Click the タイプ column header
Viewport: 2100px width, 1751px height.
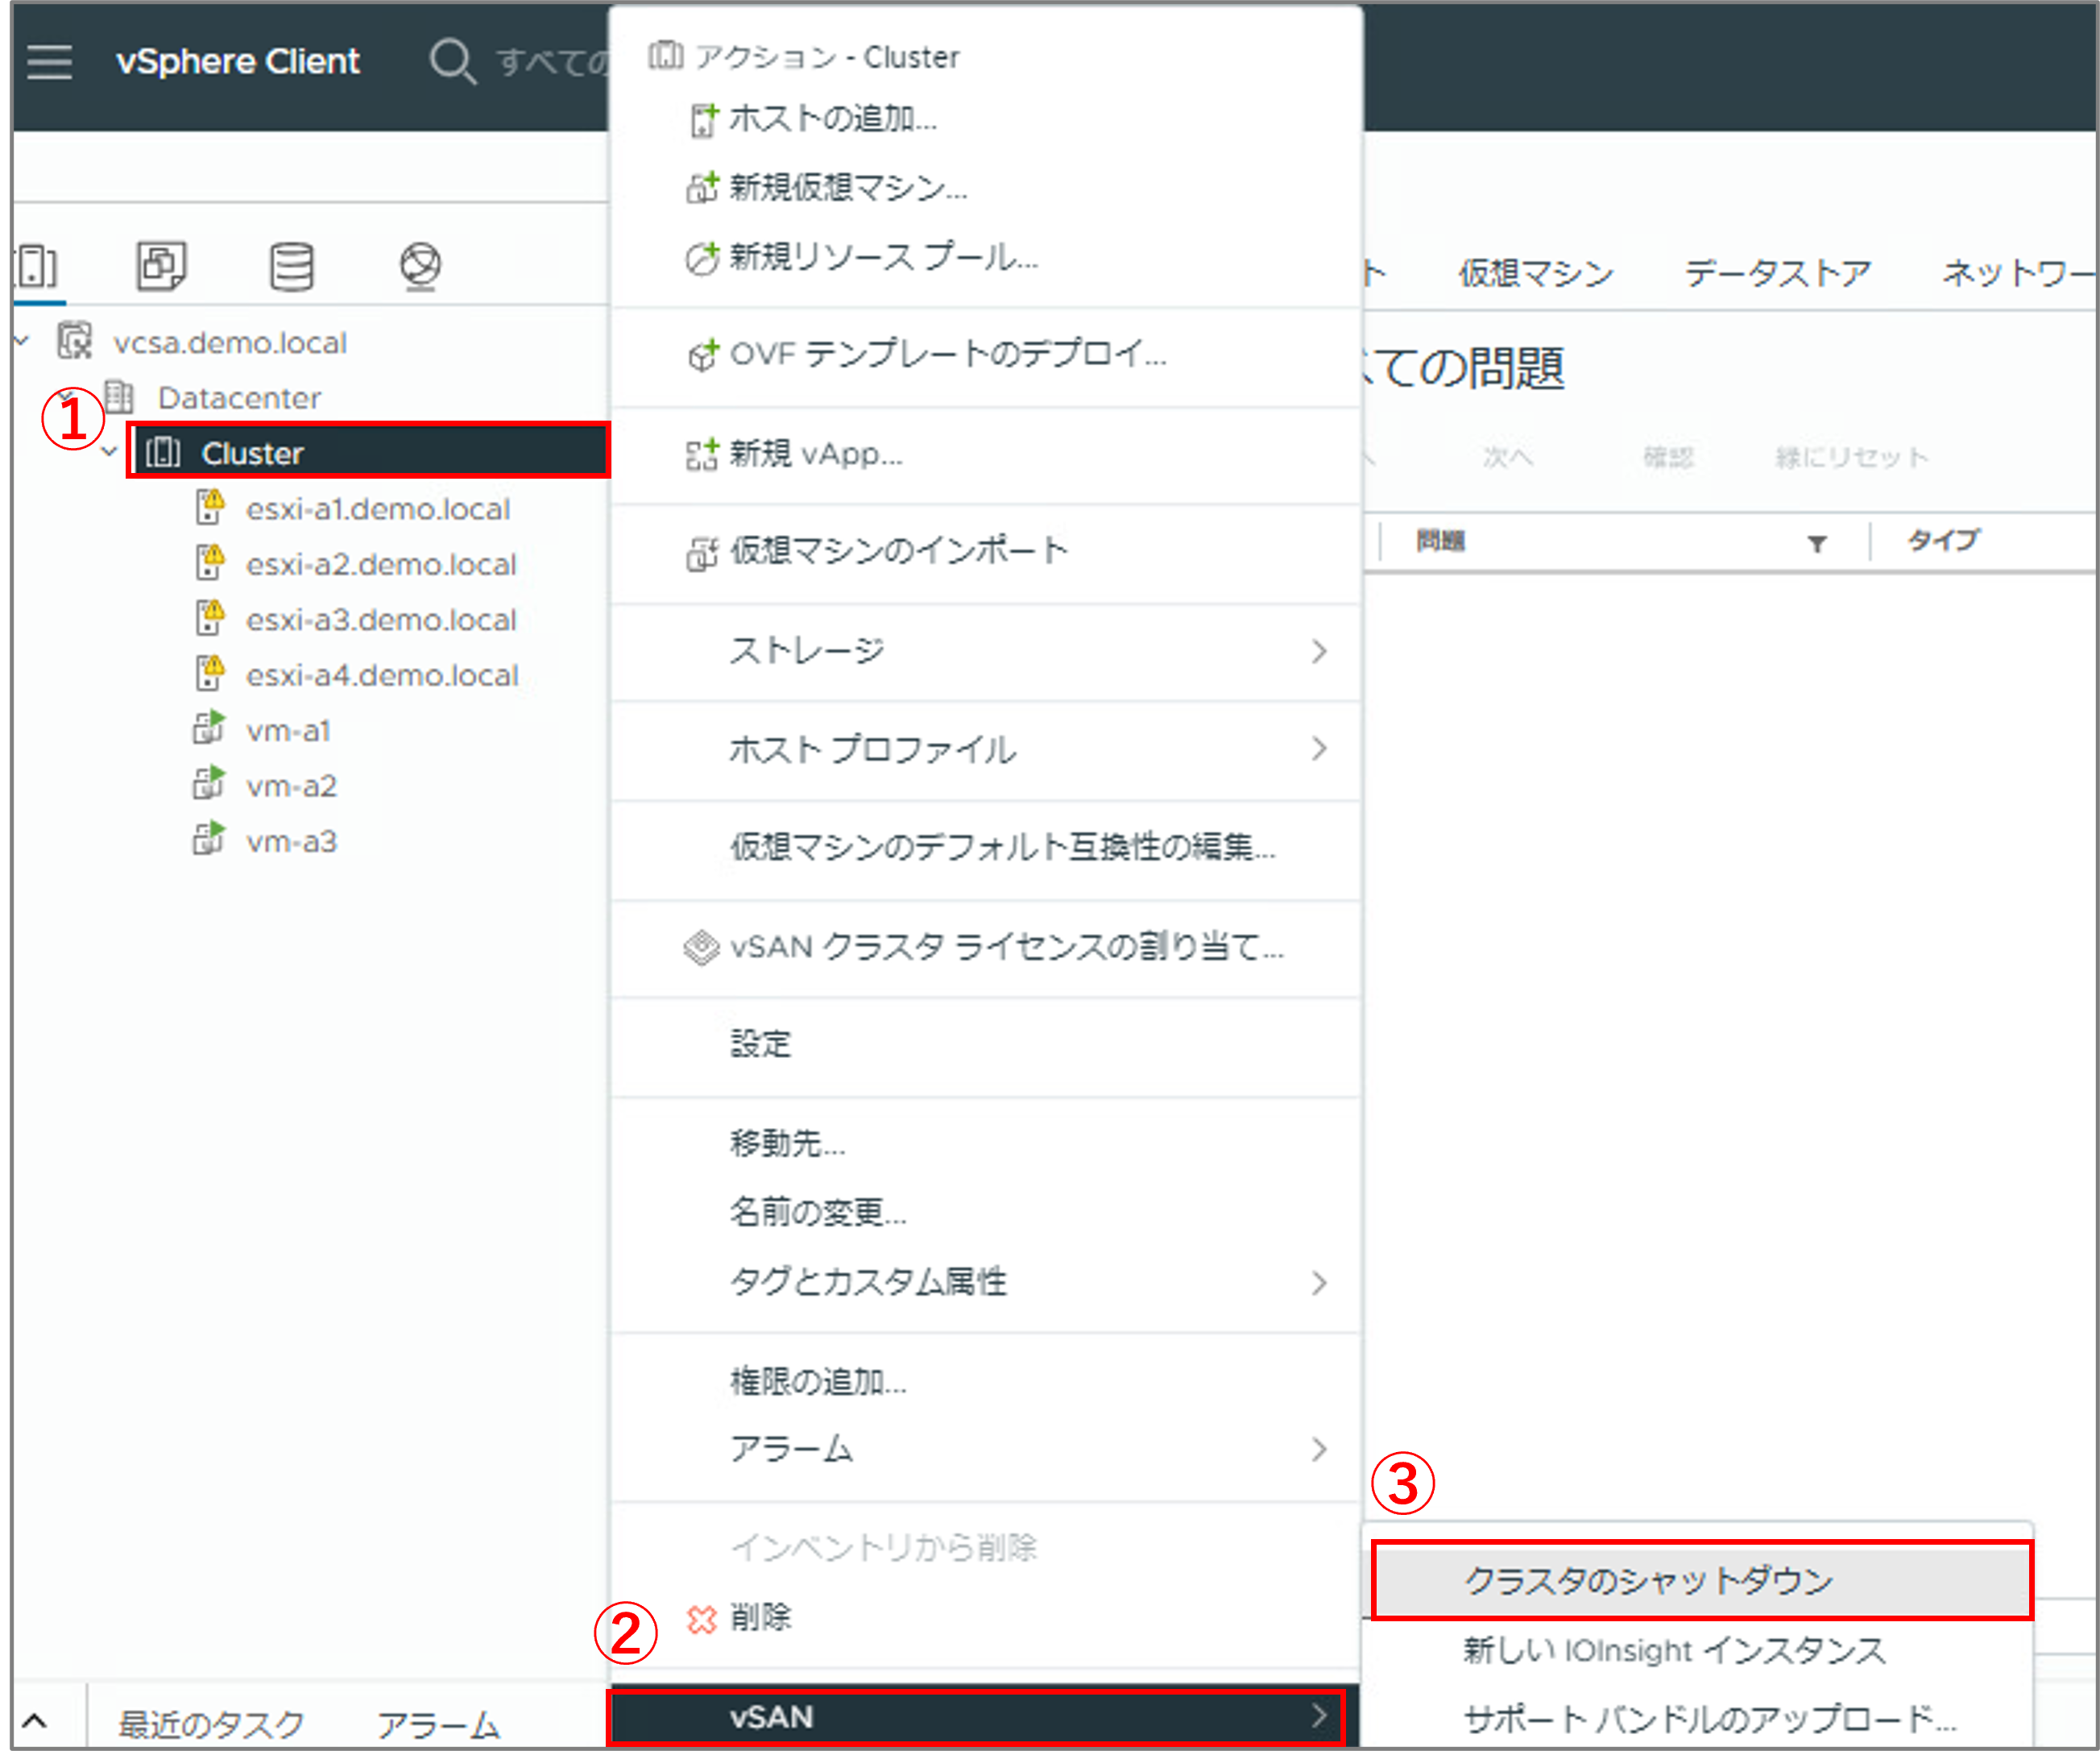[1943, 541]
